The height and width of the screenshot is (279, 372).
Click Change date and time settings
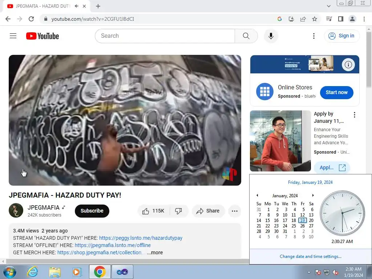pos(311,256)
